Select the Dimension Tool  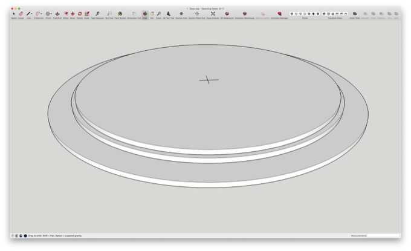(x=134, y=14)
